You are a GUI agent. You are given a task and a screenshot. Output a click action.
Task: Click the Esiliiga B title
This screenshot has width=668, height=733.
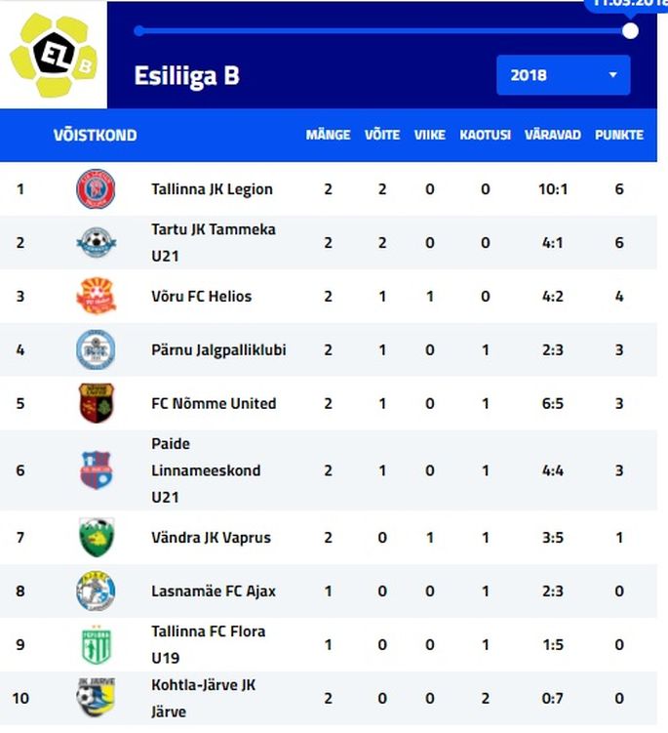(187, 76)
